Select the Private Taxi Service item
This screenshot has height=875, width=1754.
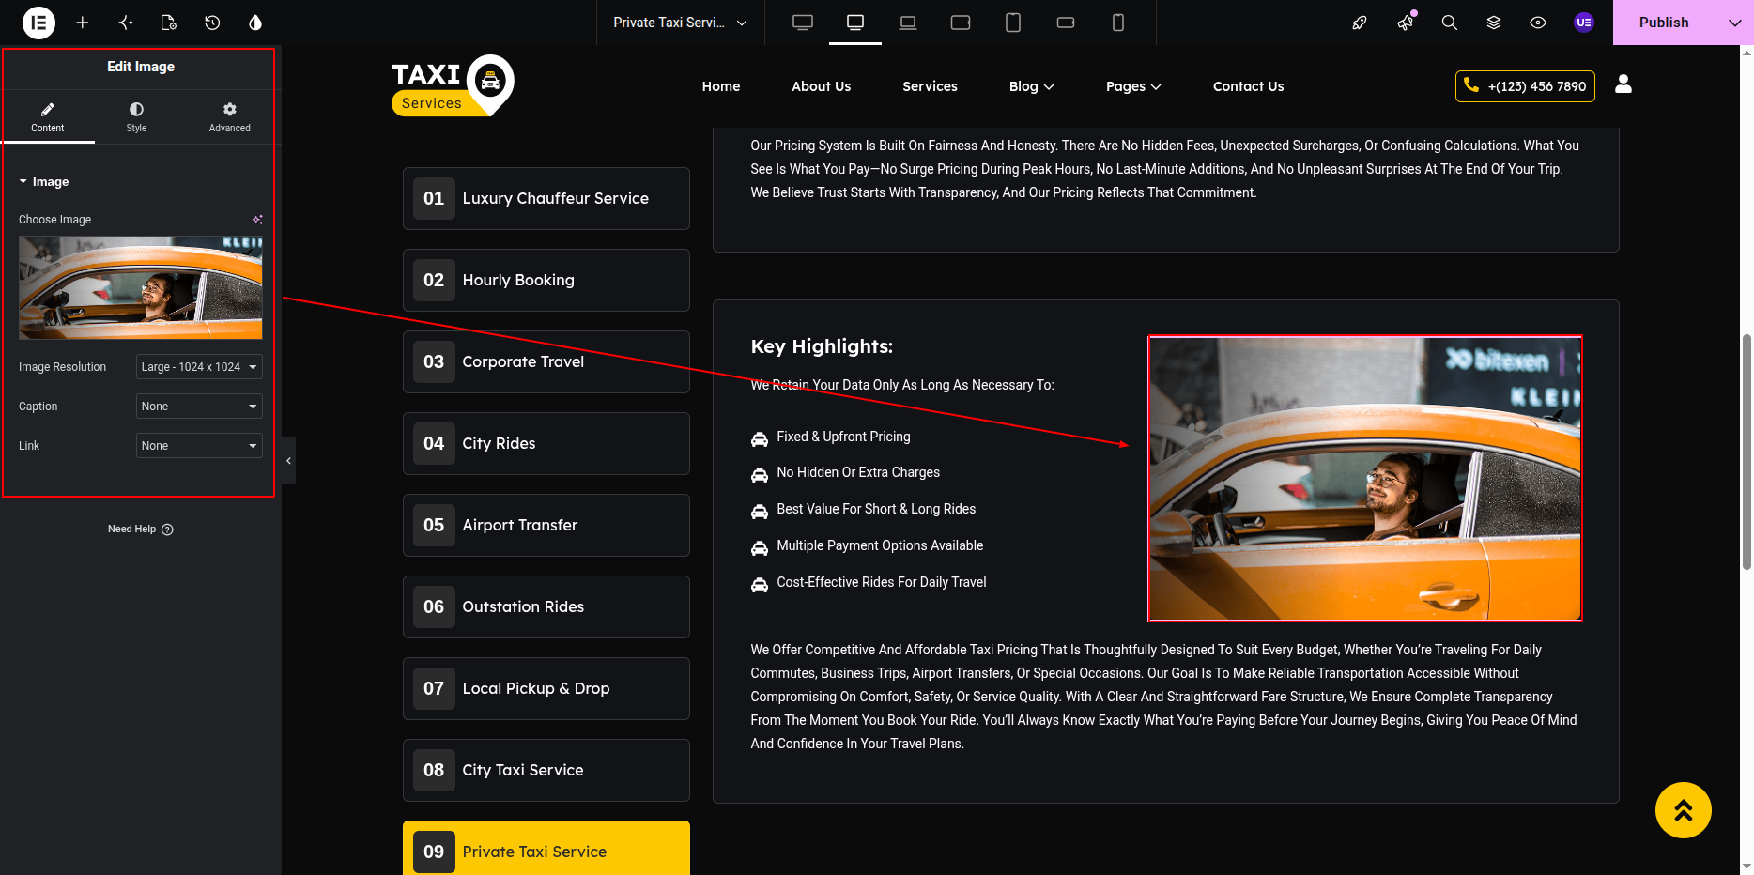click(x=546, y=849)
